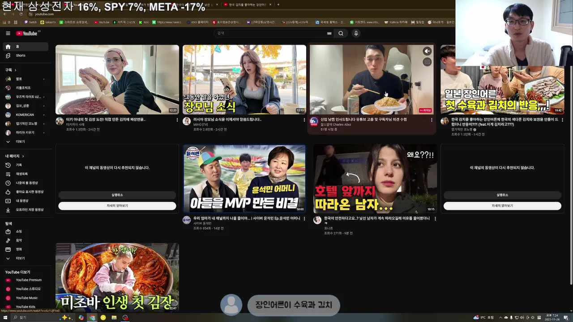Viewport: 573px width, 322px height.
Task: Open a new browser tab with plus
Action: pyautogui.click(x=278, y=4)
